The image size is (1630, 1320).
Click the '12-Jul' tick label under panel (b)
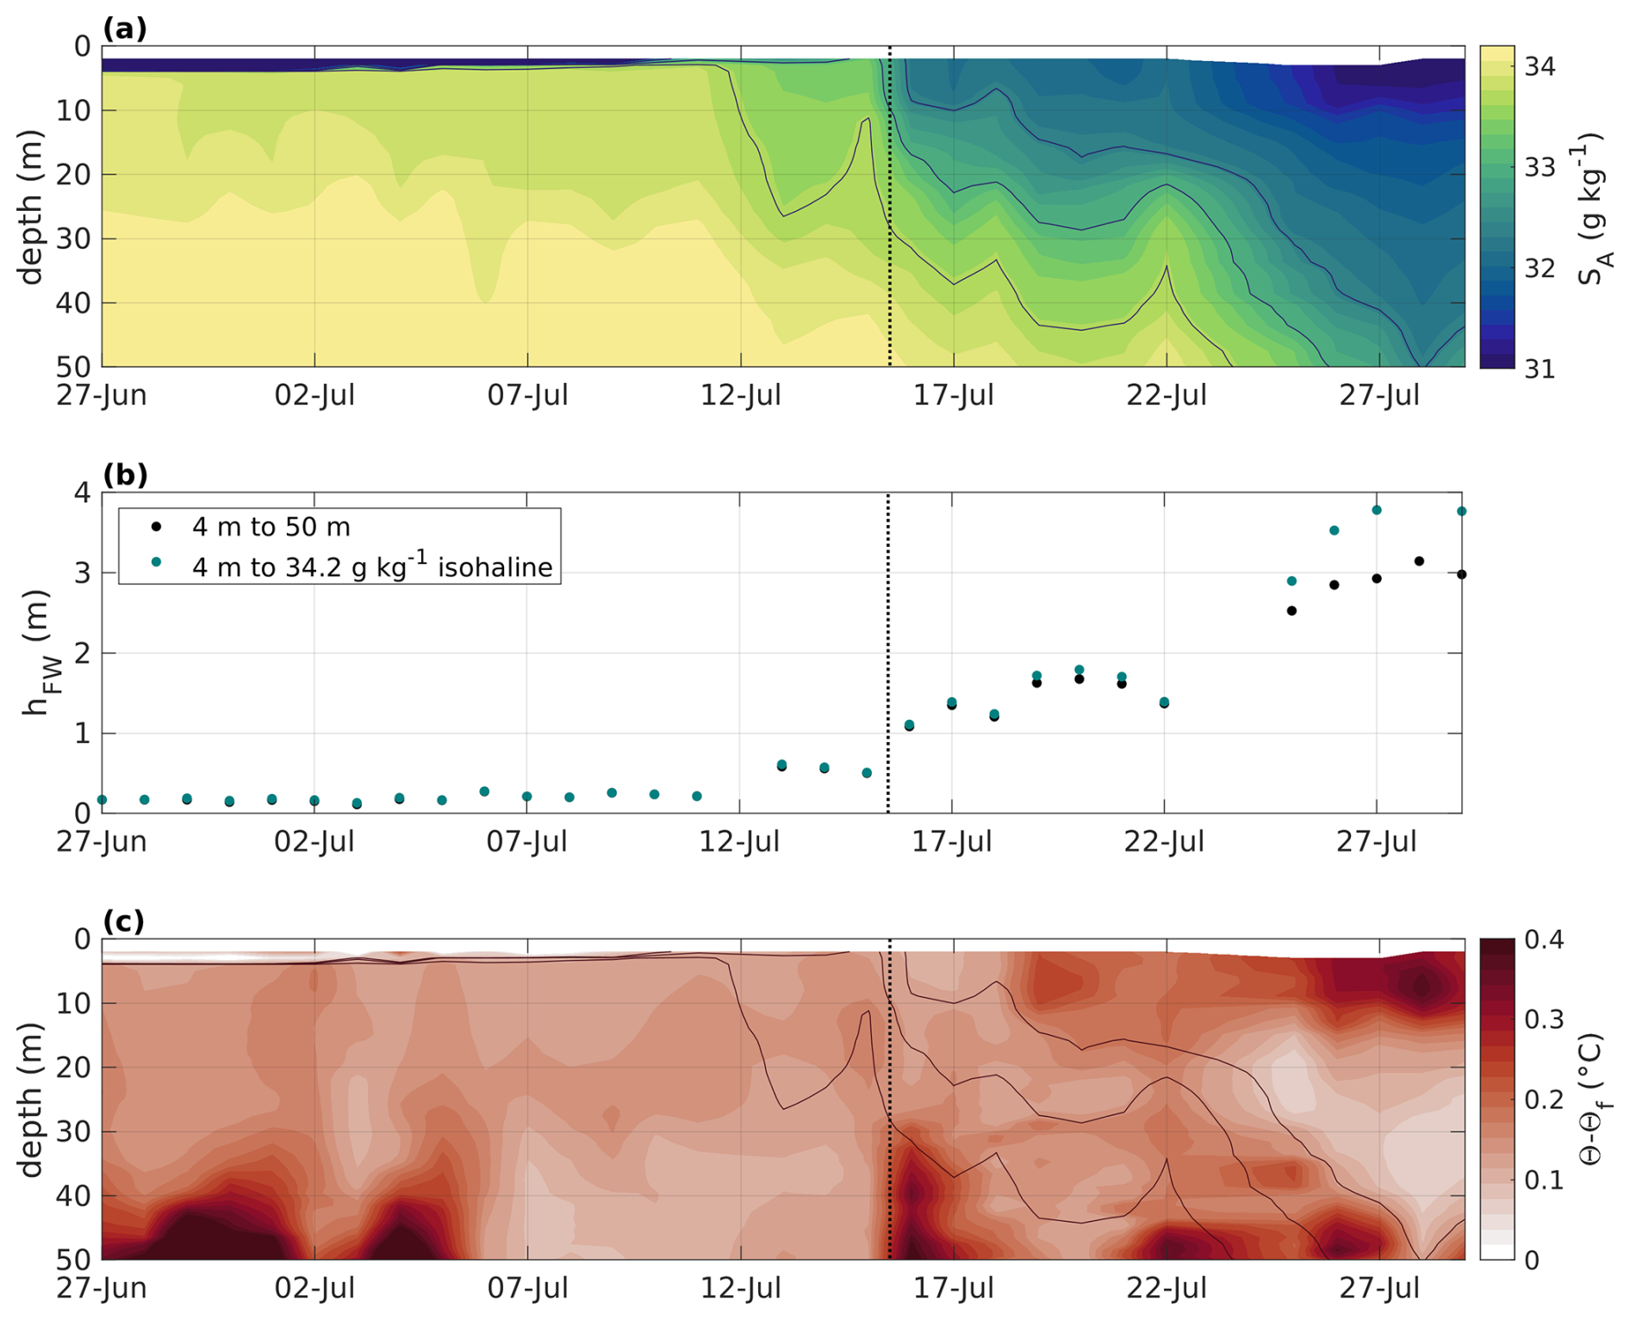pyautogui.click(x=739, y=841)
